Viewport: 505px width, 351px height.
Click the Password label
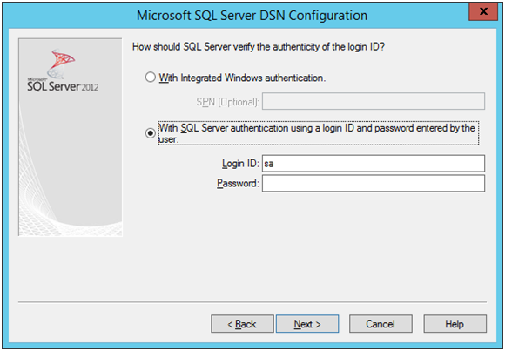click(x=238, y=184)
